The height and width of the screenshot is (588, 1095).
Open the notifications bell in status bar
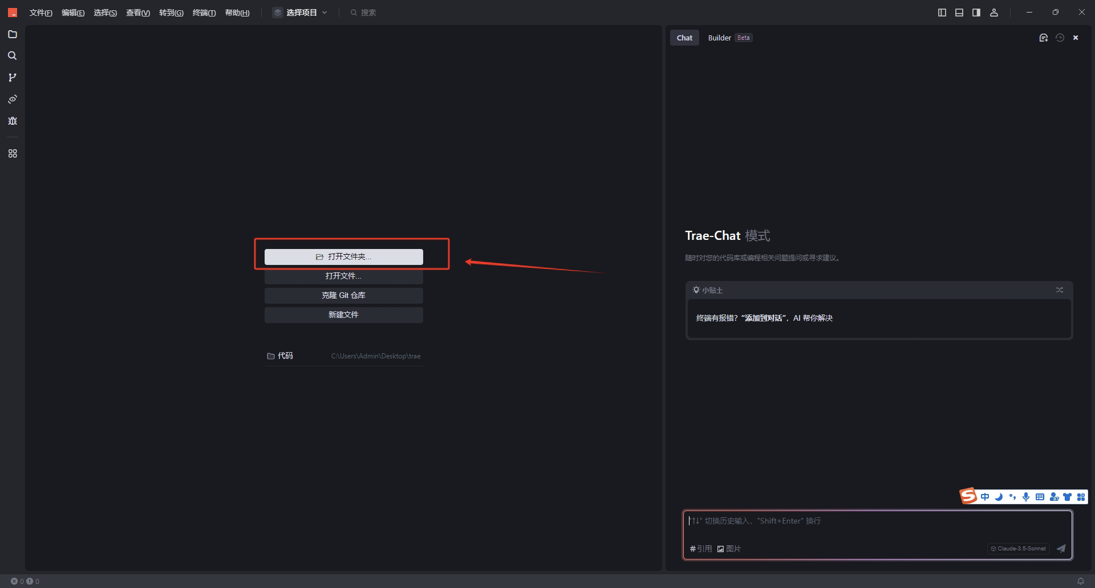[x=1081, y=581]
